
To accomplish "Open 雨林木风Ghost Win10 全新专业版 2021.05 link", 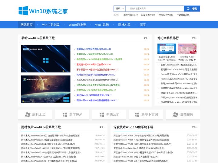I will tap(48, 144).
